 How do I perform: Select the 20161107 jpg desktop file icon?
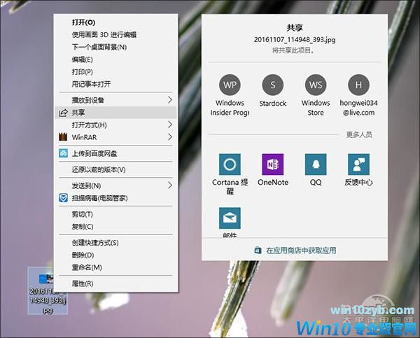pyautogui.click(x=48, y=290)
